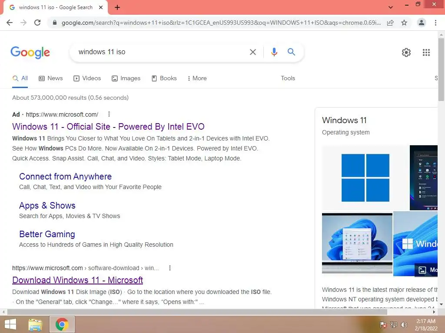
Task: Click the microsoft.com software-download URL breadcrumb
Action: [86, 268]
